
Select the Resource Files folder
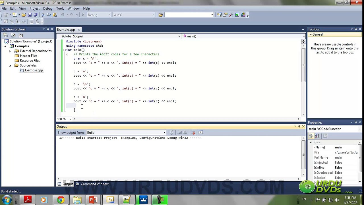[x=30, y=61]
